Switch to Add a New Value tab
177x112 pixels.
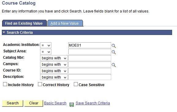pyautogui.click(x=65, y=23)
